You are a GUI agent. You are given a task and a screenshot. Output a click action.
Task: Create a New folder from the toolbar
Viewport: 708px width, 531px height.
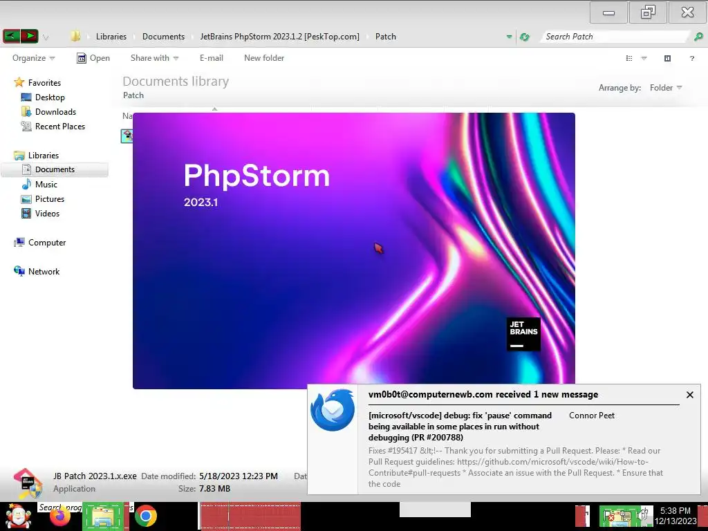264,58
